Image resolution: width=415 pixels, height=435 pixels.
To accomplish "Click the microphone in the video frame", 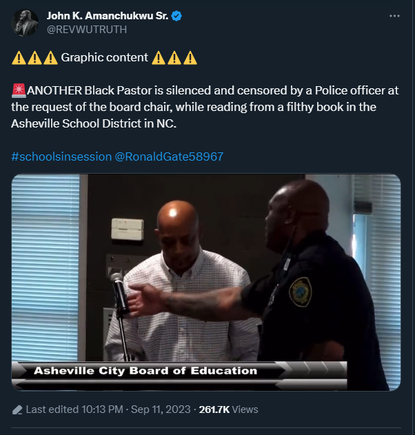I will 119,293.
